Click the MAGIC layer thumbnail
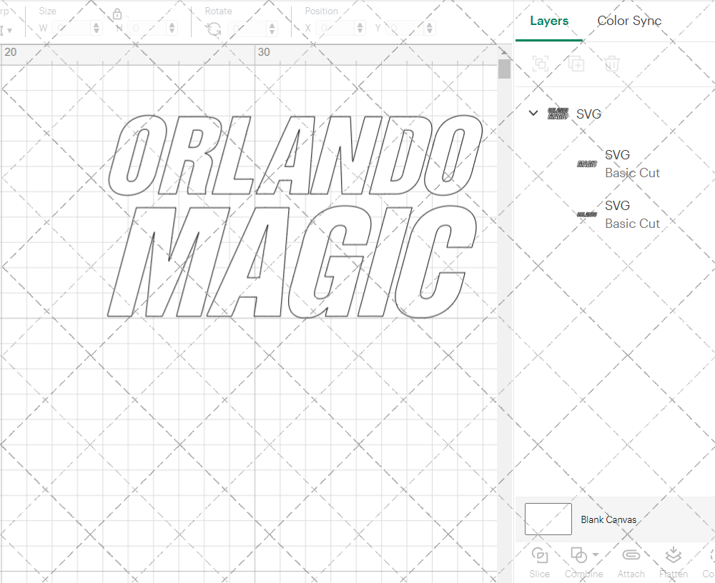Image resolution: width=715 pixels, height=583 pixels. pyautogui.click(x=587, y=164)
